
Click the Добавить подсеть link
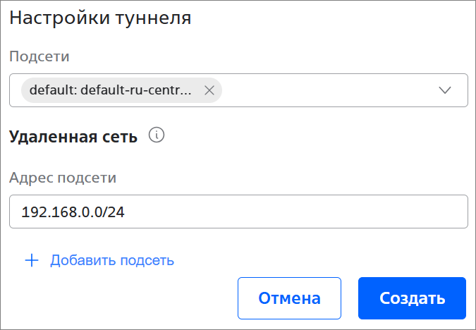pyautogui.click(x=112, y=260)
